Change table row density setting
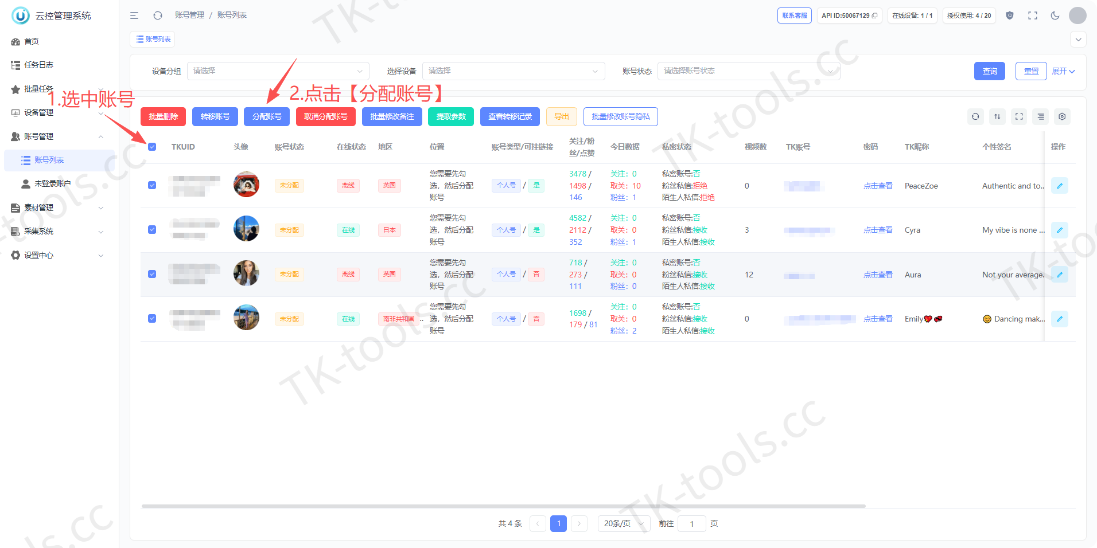Image resolution: width=1097 pixels, height=548 pixels. click(x=1041, y=116)
